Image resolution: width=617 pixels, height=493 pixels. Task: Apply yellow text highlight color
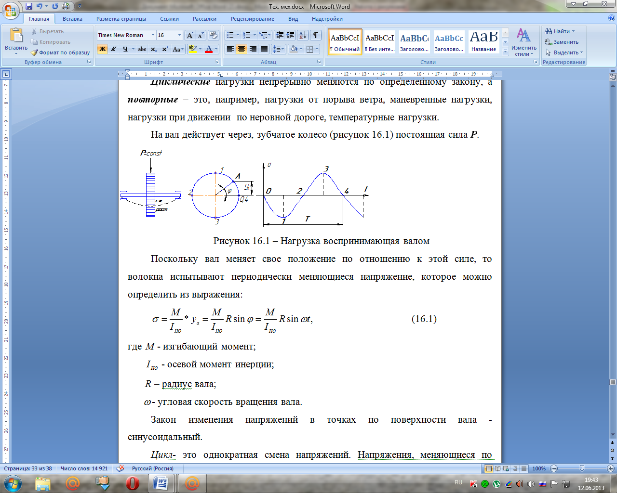[x=192, y=49]
